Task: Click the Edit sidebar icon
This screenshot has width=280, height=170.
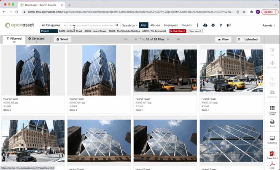Action: coord(272,52)
